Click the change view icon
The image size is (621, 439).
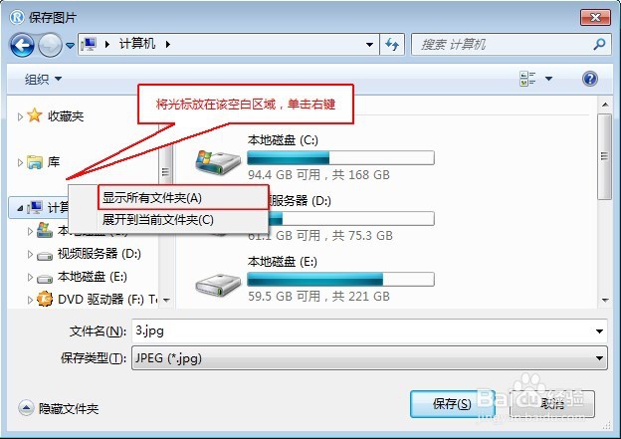(x=527, y=79)
